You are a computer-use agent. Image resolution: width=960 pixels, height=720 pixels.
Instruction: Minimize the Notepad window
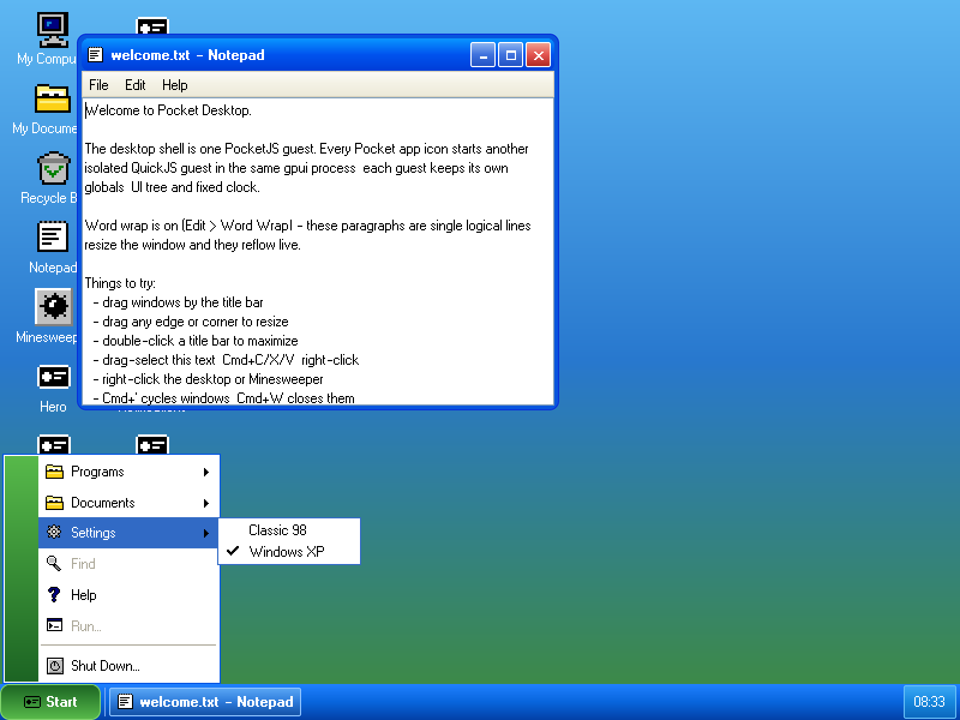[483, 55]
